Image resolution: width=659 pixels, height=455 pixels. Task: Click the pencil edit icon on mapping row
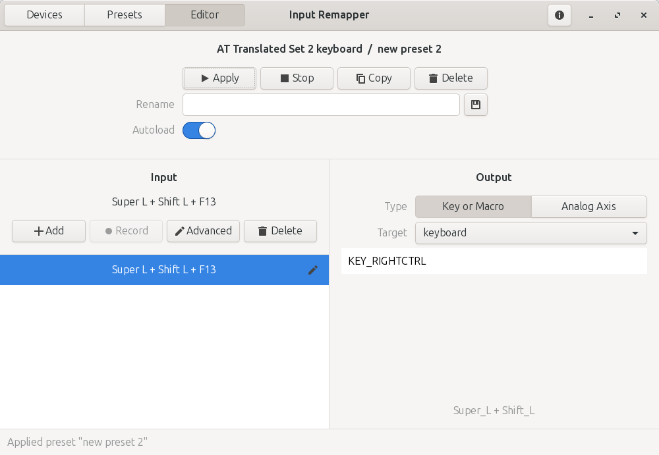[313, 270]
